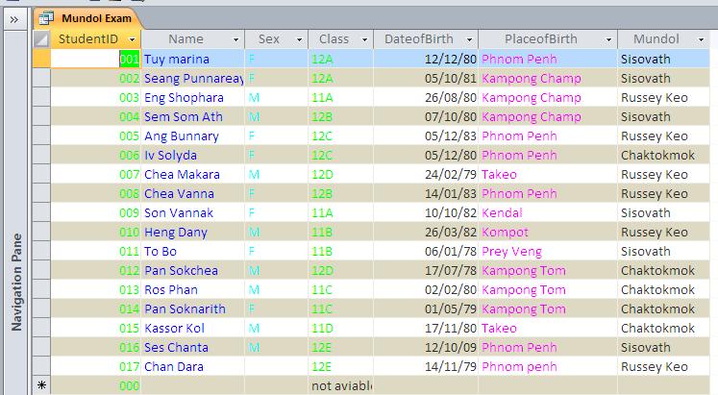The height and width of the screenshot is (395, 718).
Task: Click the name Ses Chanta
Action: [176, 347]
